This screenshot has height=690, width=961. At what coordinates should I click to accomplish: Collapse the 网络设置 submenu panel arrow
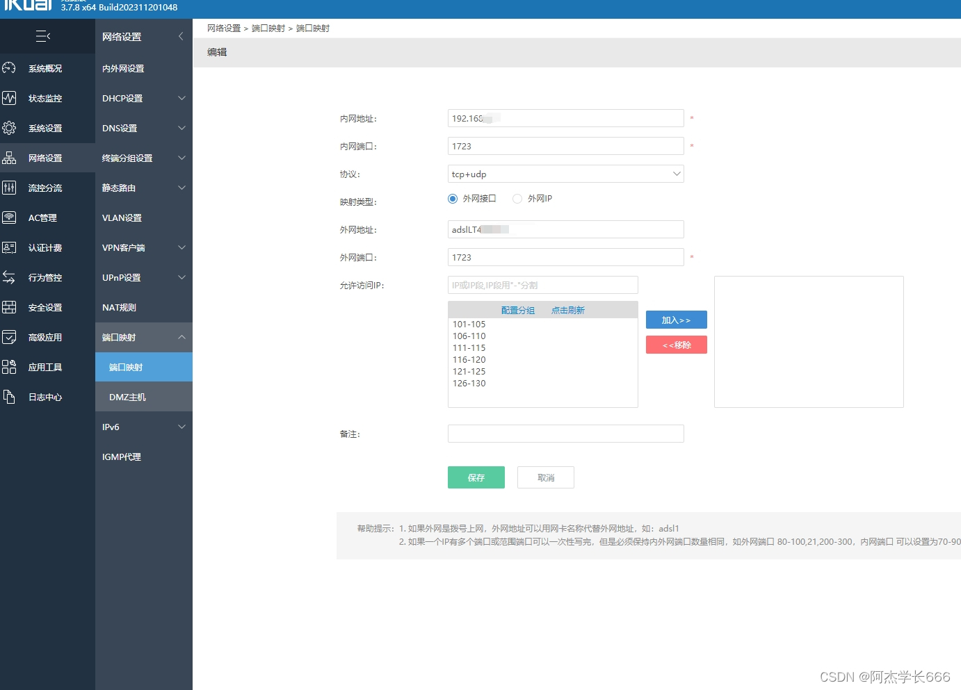click(181, 36)
